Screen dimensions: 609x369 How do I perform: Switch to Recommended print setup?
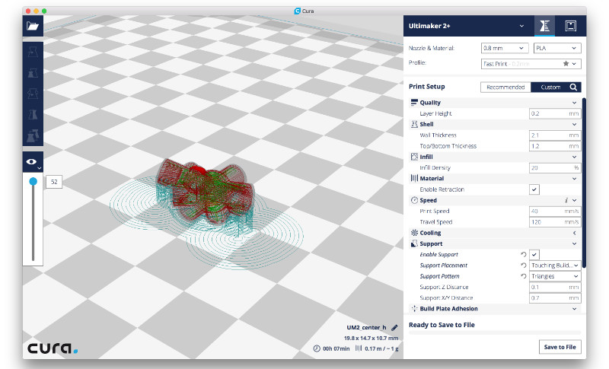click(505, 87)
